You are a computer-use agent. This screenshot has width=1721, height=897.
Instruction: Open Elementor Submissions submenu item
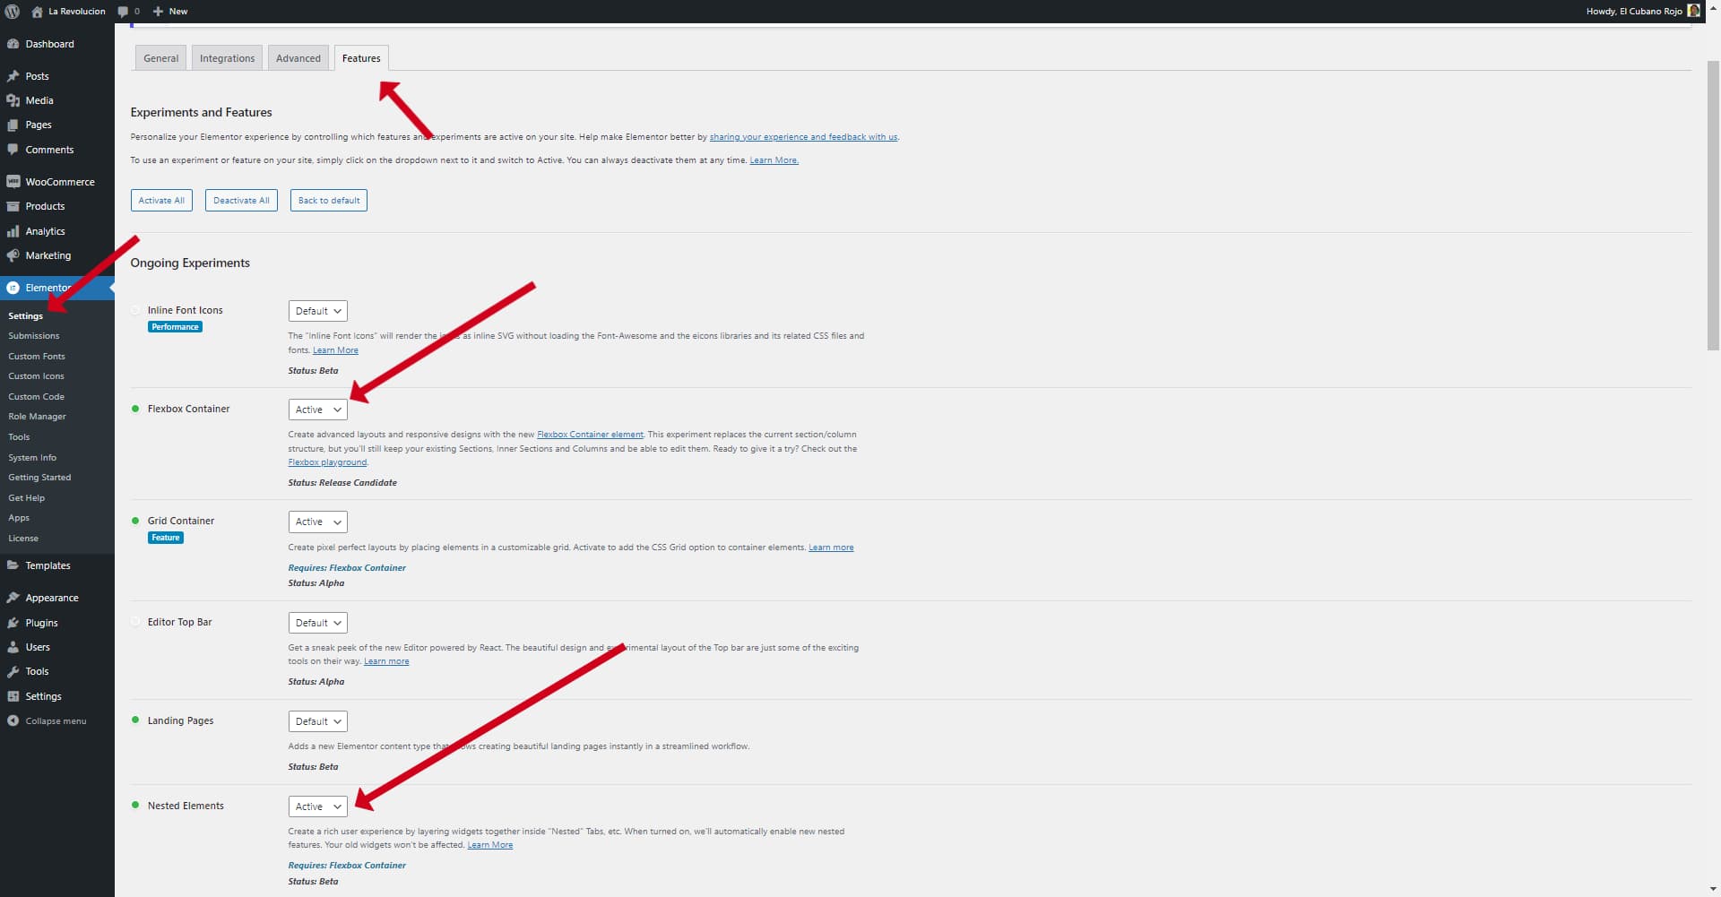pyautogui.click(x=34, y=336)
